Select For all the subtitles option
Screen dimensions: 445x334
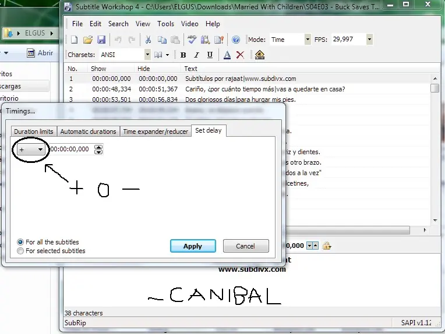tap(20, 242)
